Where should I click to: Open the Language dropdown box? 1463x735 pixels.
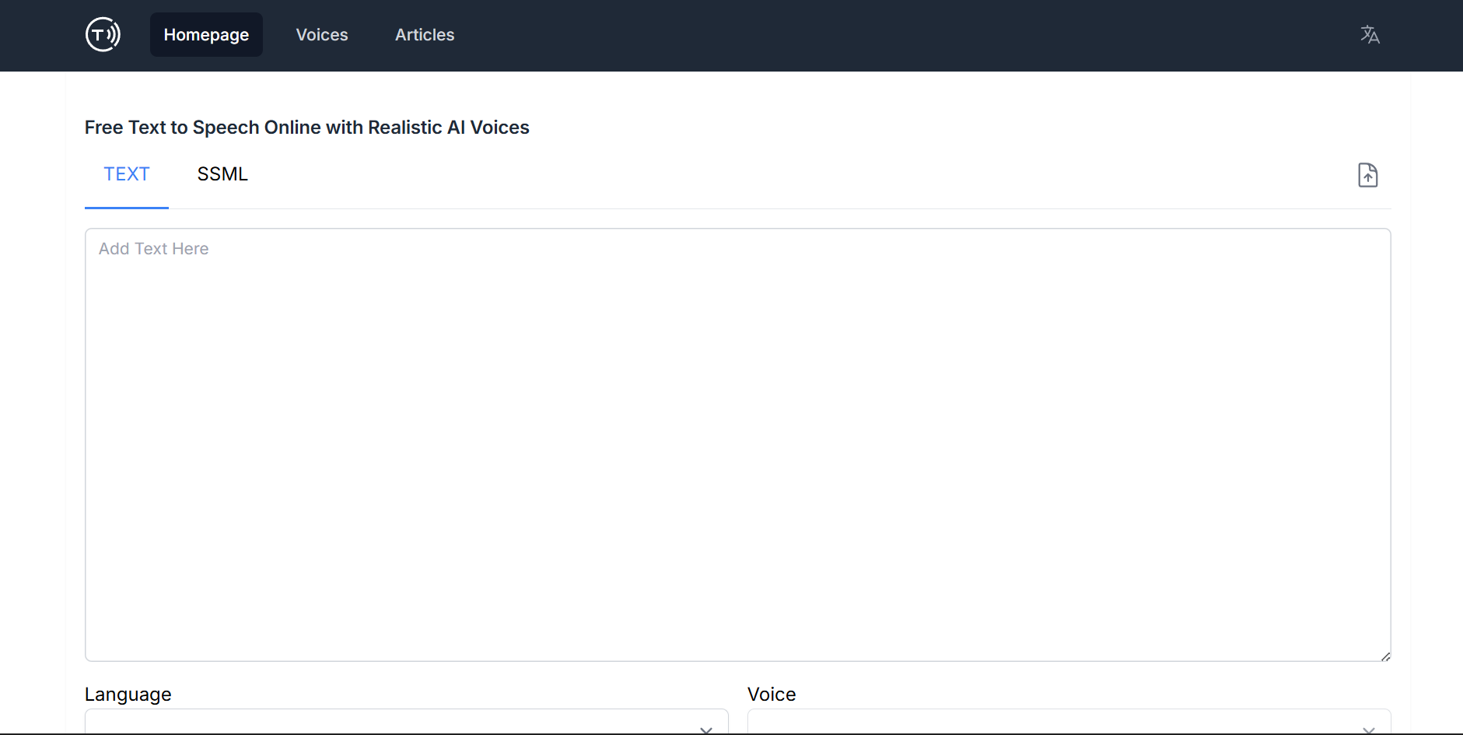click(x=389, y=723)
